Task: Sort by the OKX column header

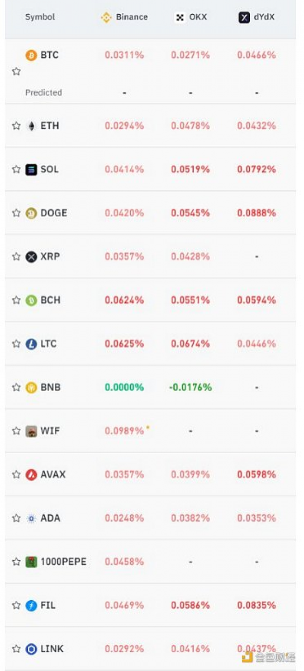Action: (x=191, y=17)
